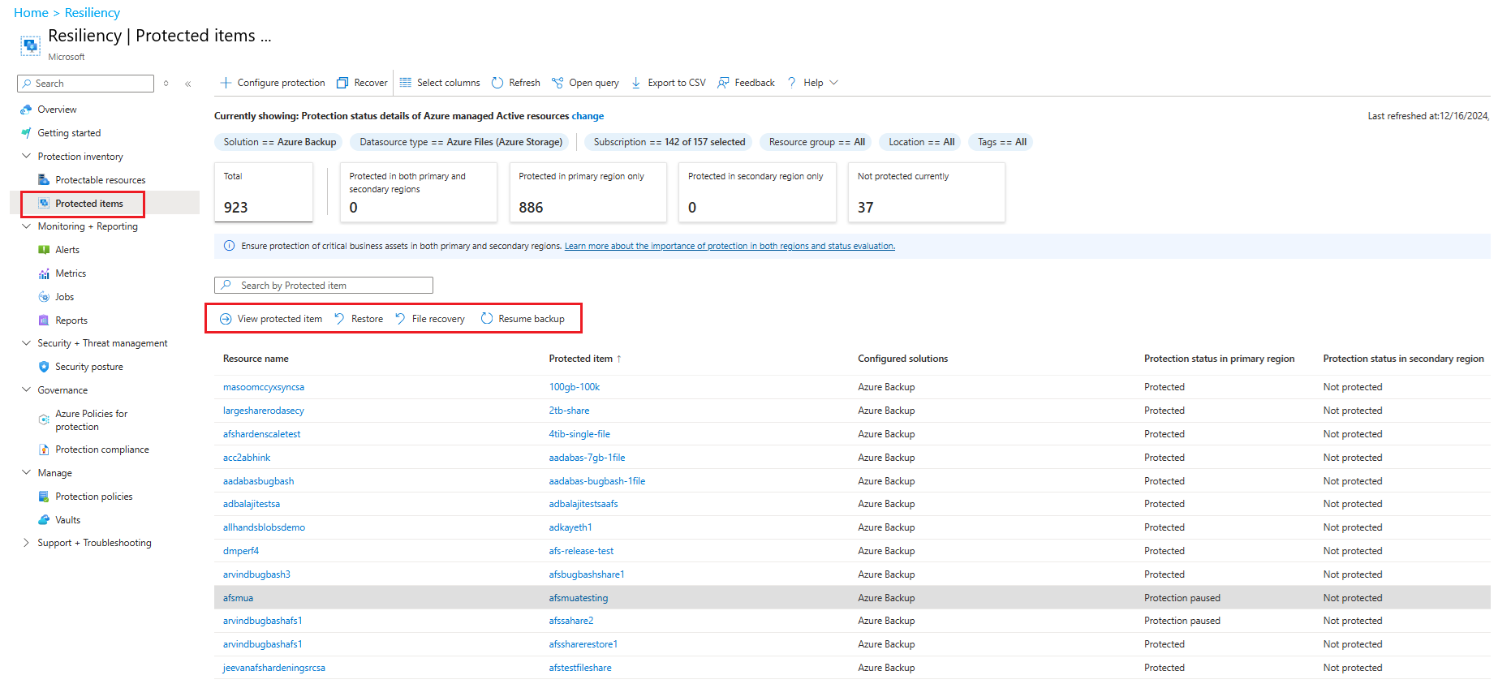Click the Protectable resources icon
The width and height of the screenshot is (1511, 684).
pyautogui.click(x=44, y=180)
